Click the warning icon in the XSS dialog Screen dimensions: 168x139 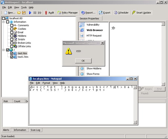[69, 51]
